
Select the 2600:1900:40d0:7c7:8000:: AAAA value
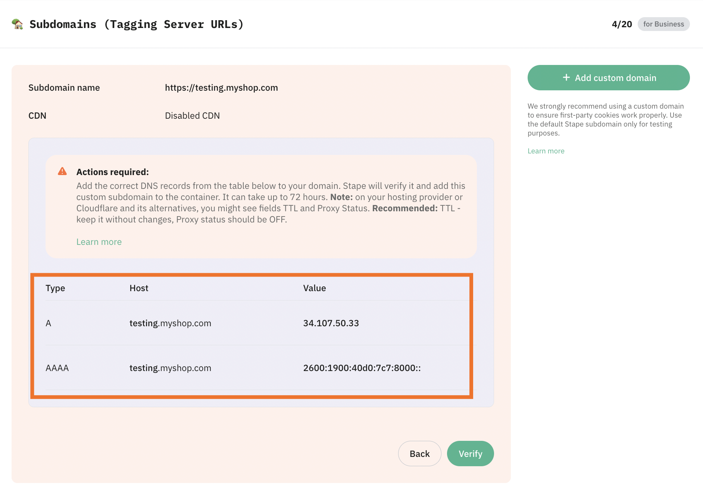click(362, 368)
